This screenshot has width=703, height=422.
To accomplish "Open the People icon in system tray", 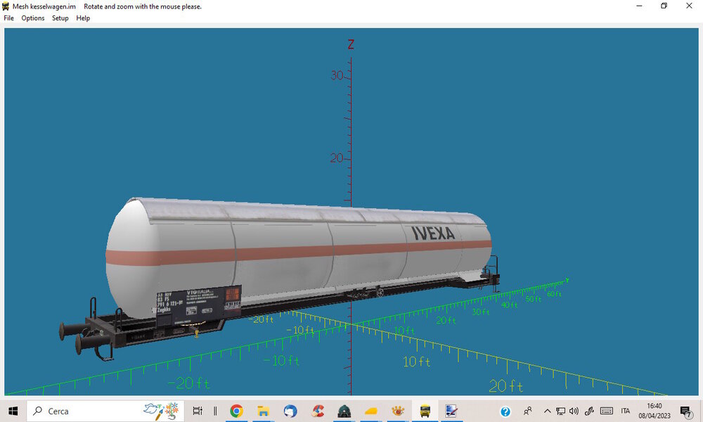I will tap(528, 411).
